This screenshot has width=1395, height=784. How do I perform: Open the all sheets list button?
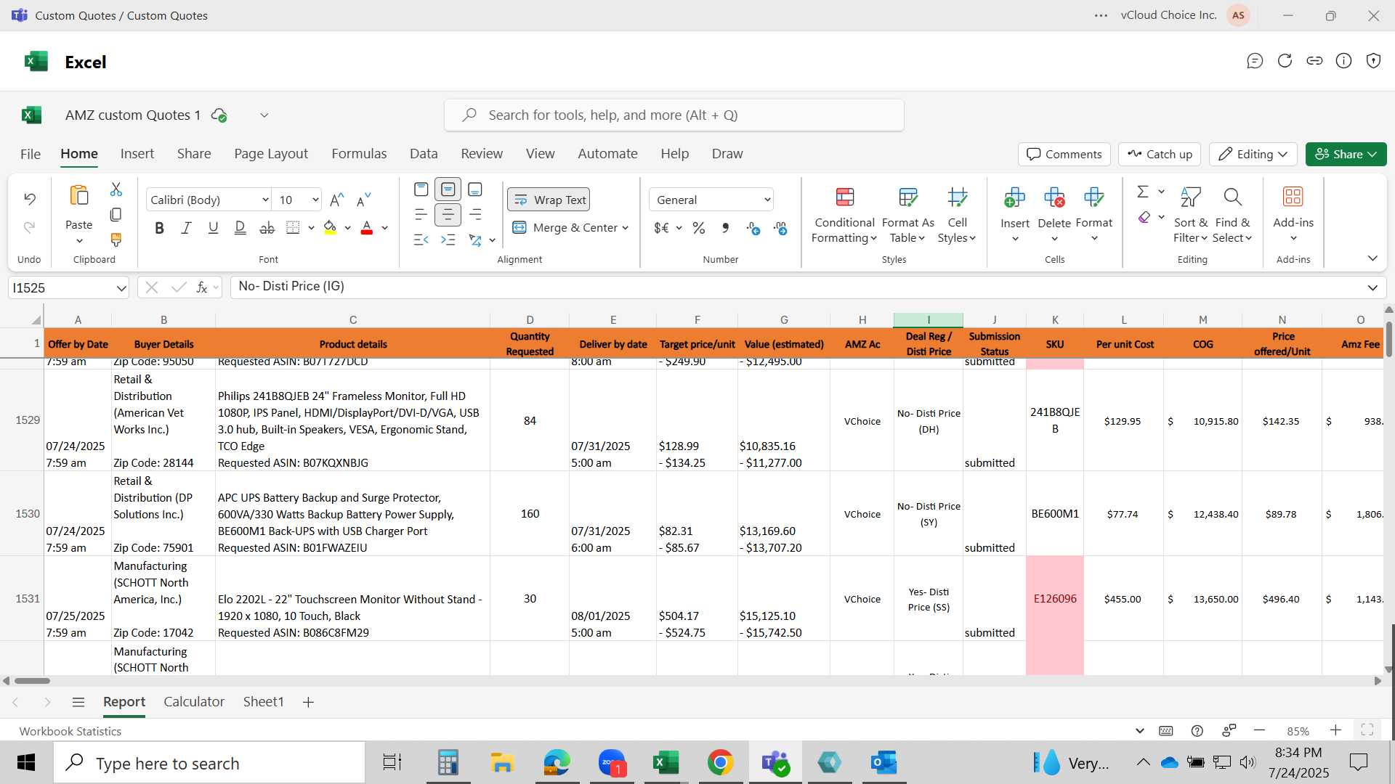[x=78, y=702]
